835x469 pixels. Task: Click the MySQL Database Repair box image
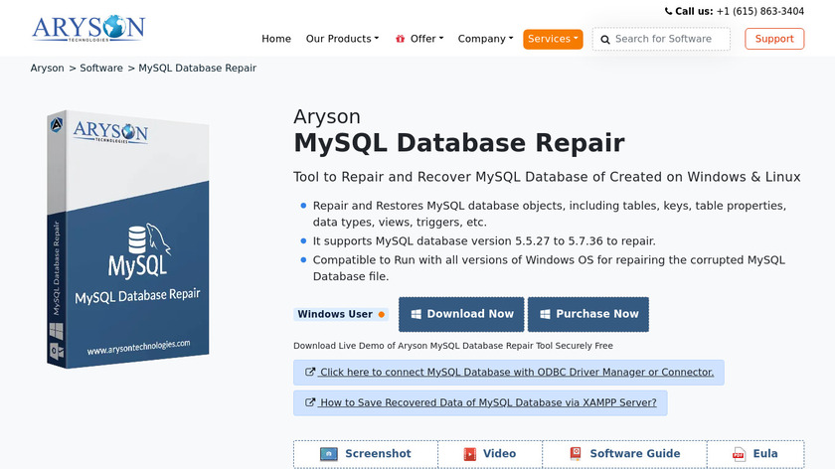coord(128,239)
